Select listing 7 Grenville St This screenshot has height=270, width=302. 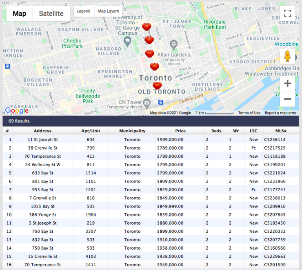[151, 198]
